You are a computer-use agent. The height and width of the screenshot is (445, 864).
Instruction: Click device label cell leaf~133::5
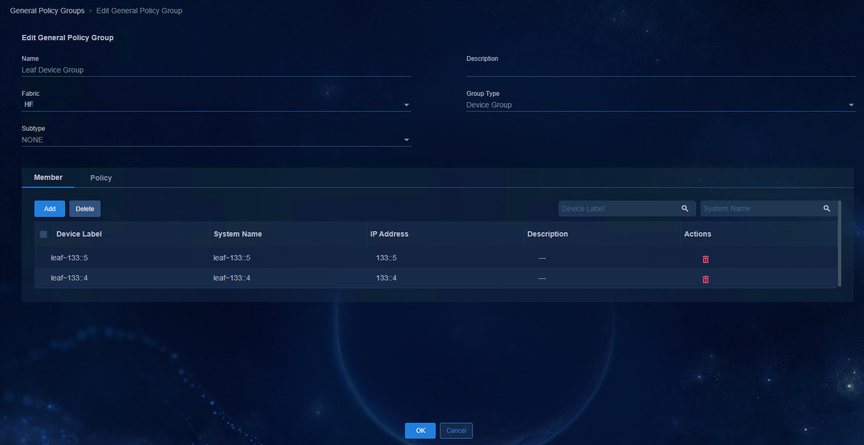pos(69,258)
